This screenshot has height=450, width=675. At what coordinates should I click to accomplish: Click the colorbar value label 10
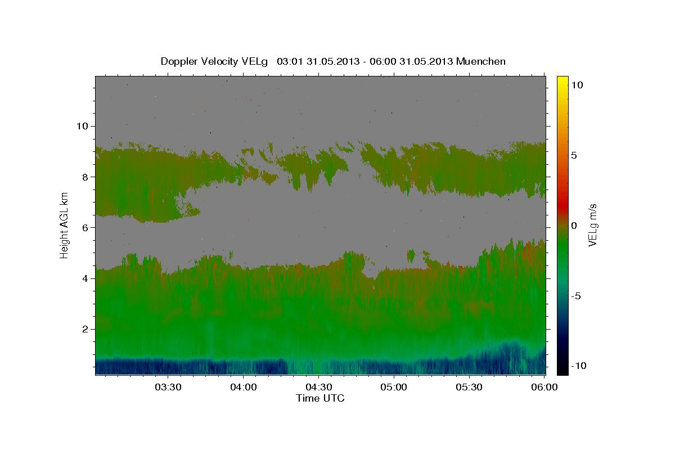click(x=577, y=84)
